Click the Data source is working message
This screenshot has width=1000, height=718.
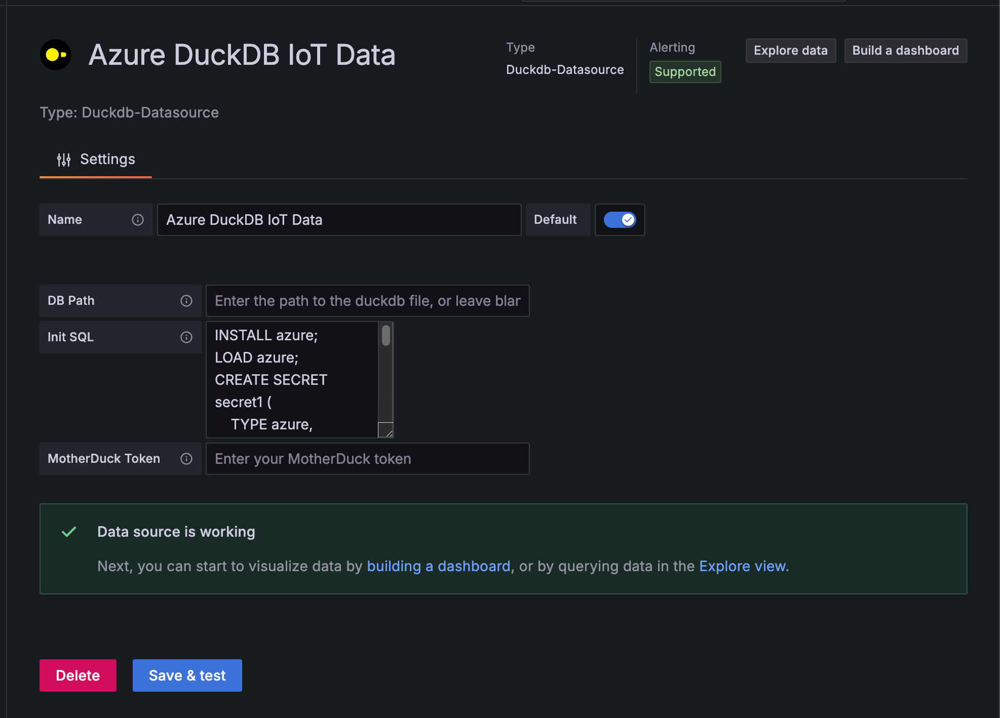(176, 532)
